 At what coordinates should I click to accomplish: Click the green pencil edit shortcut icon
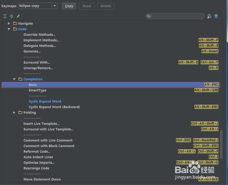click(x=18, y=16)
